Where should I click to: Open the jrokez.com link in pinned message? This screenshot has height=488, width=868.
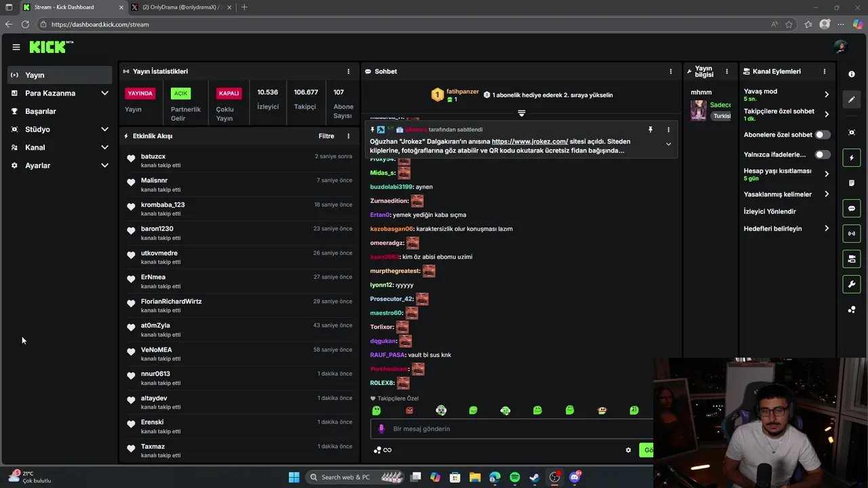click(530, 142)
